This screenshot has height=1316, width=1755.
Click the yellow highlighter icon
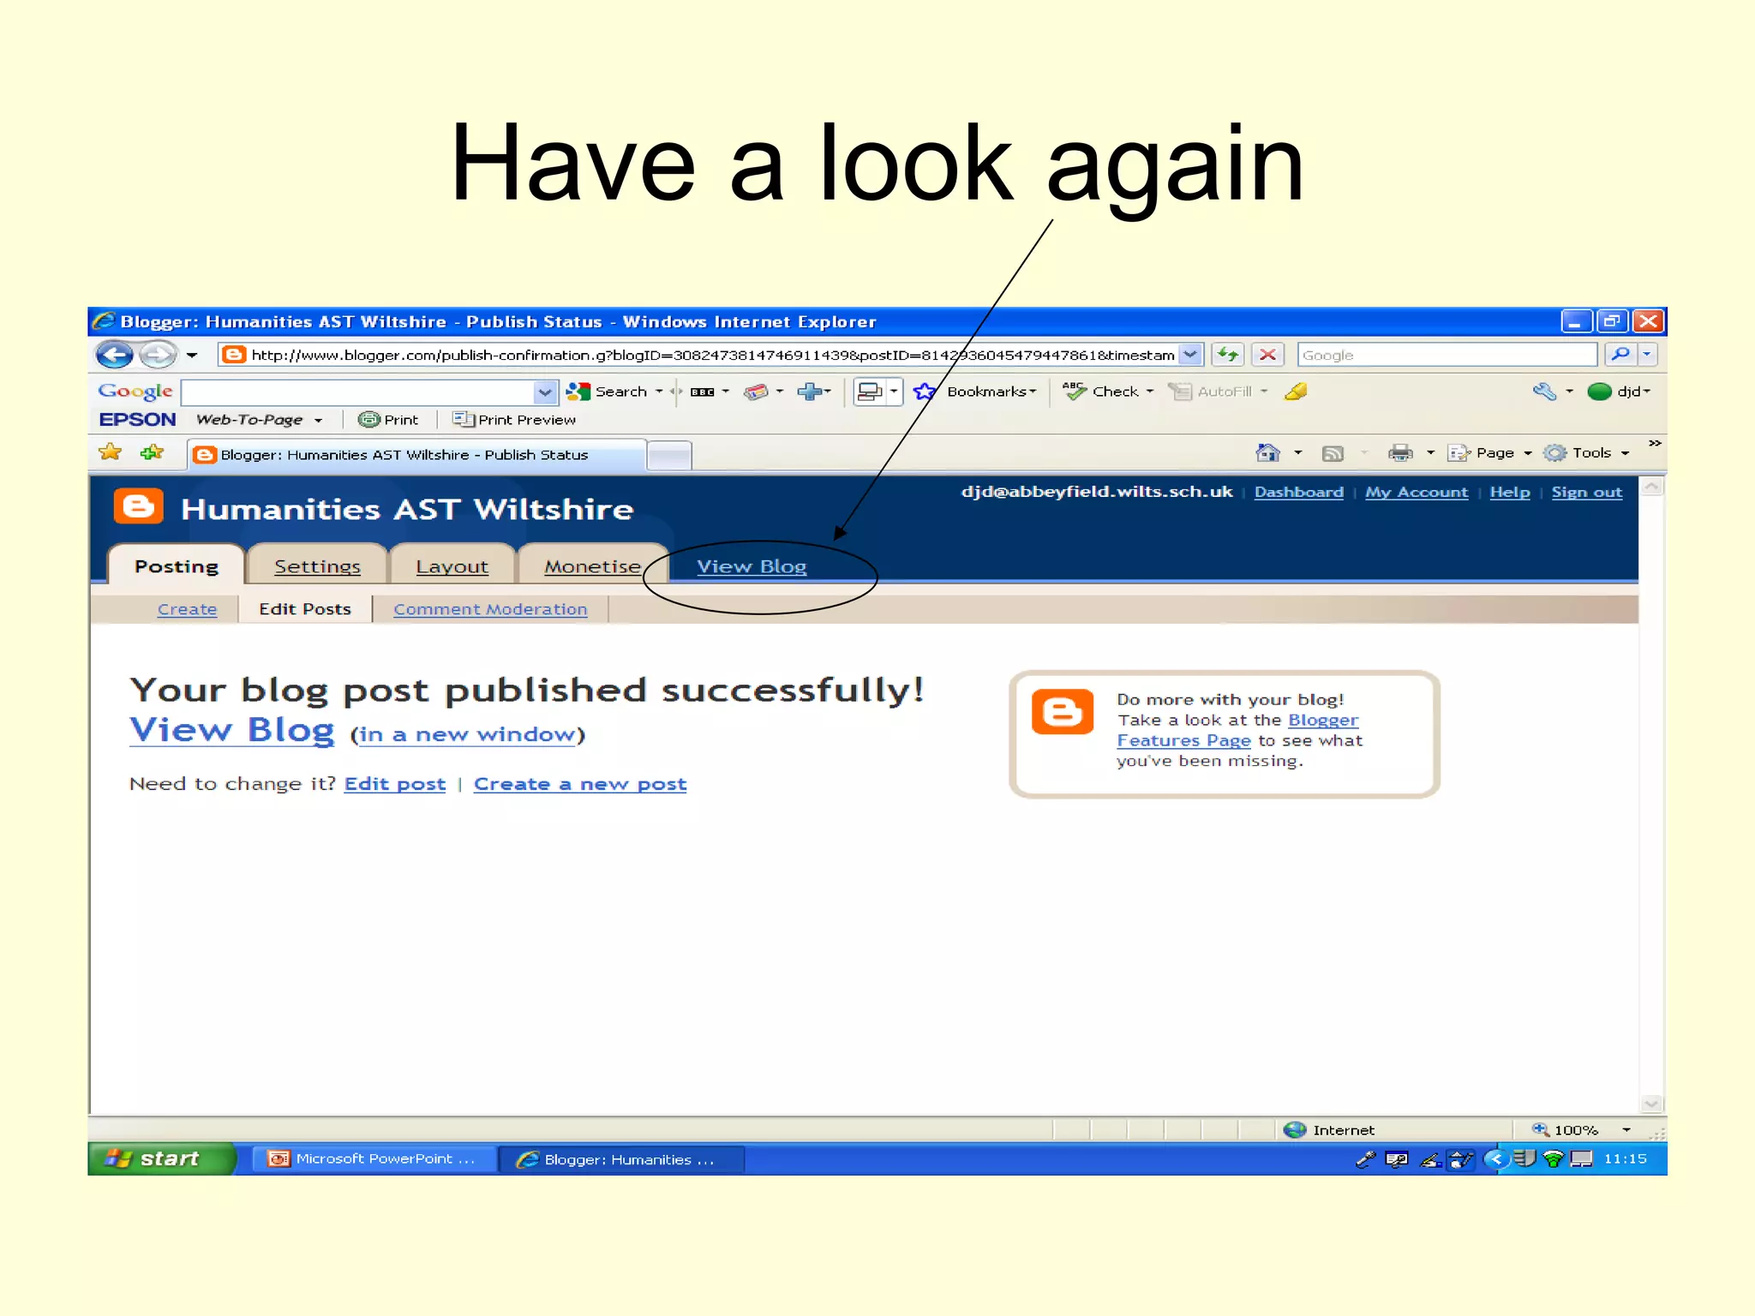(1296, 392)
